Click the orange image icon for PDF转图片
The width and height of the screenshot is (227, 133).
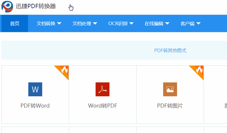170,89
